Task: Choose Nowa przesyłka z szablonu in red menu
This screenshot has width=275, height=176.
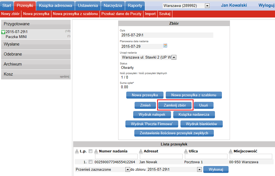Action: pos(75,14)
